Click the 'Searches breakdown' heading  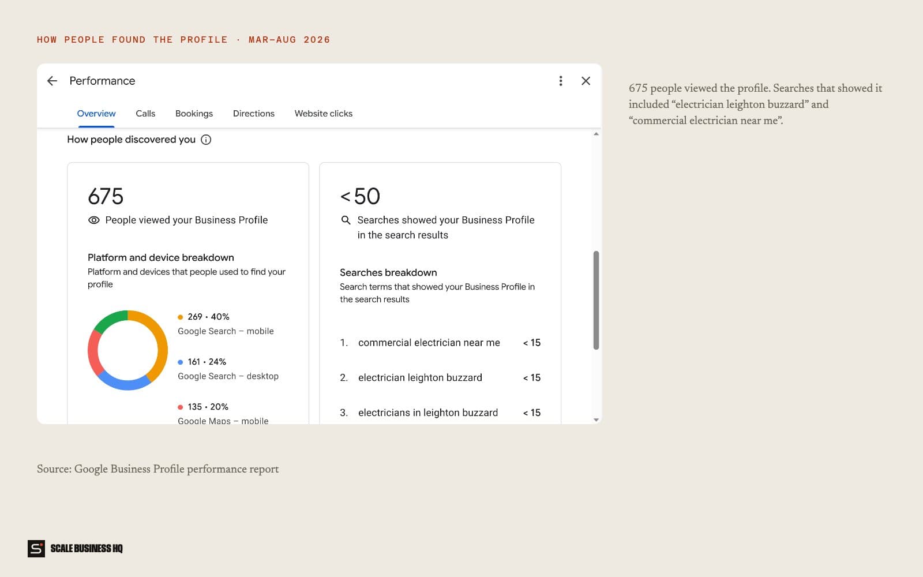[388, 272]
